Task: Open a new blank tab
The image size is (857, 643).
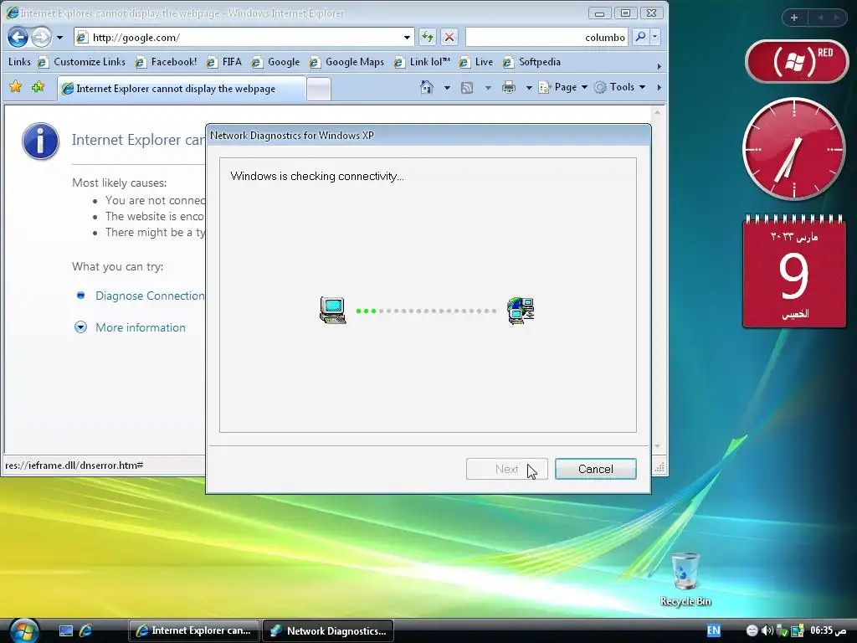Action: [319, 89]
